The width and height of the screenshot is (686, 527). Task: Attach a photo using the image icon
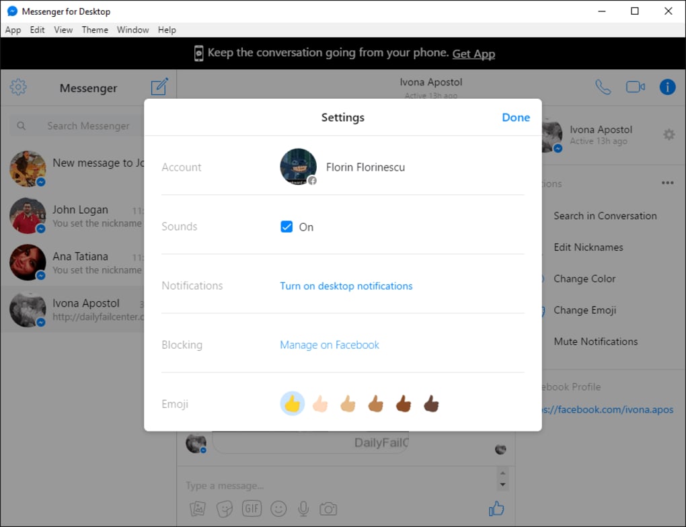click(196, 509)
